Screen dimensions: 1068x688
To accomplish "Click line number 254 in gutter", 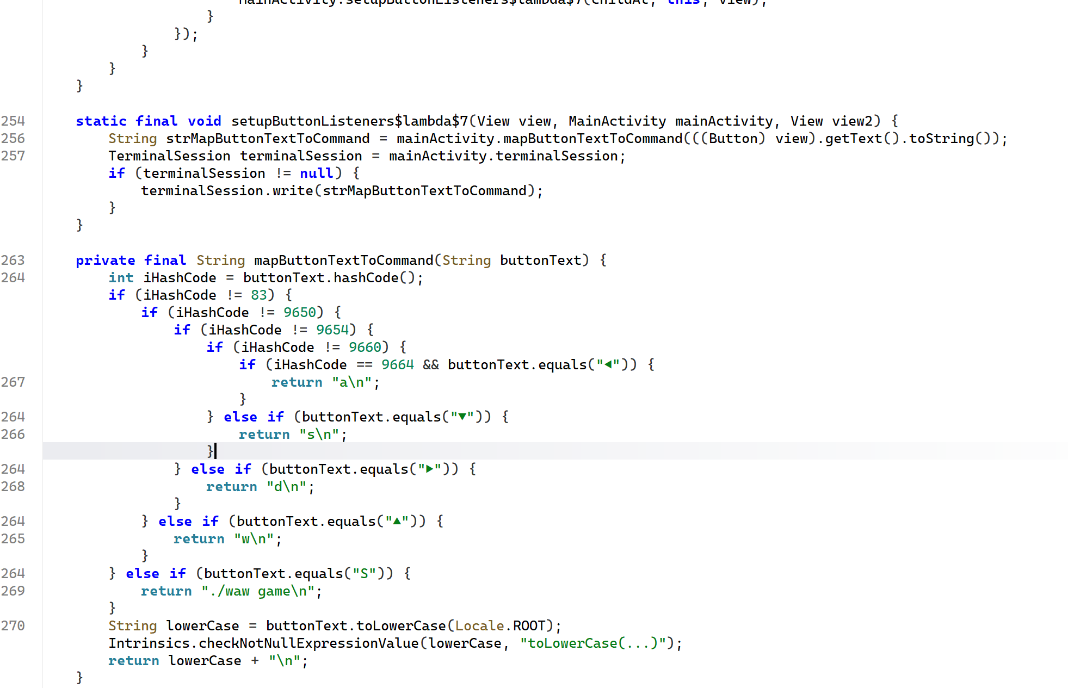I will click(13, 121).
